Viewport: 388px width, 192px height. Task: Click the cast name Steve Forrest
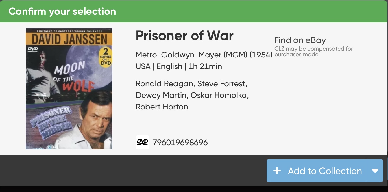tap(222, 84)
